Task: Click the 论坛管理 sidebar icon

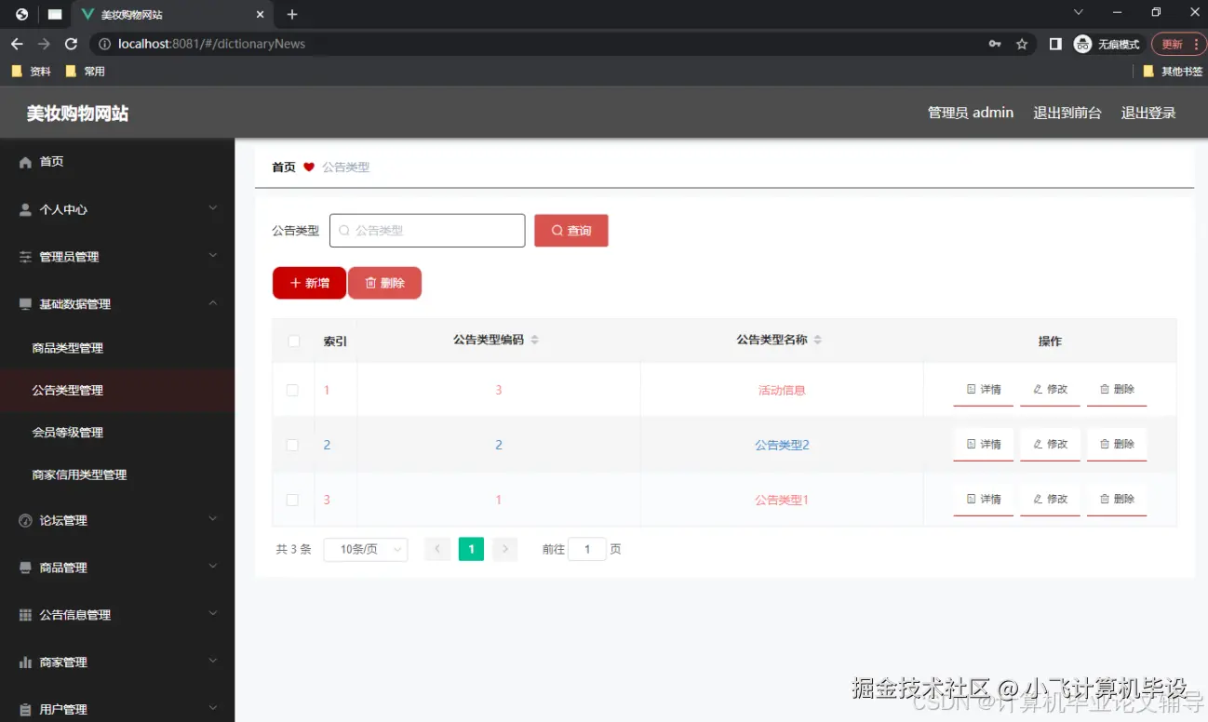Action: pos(26,519)
